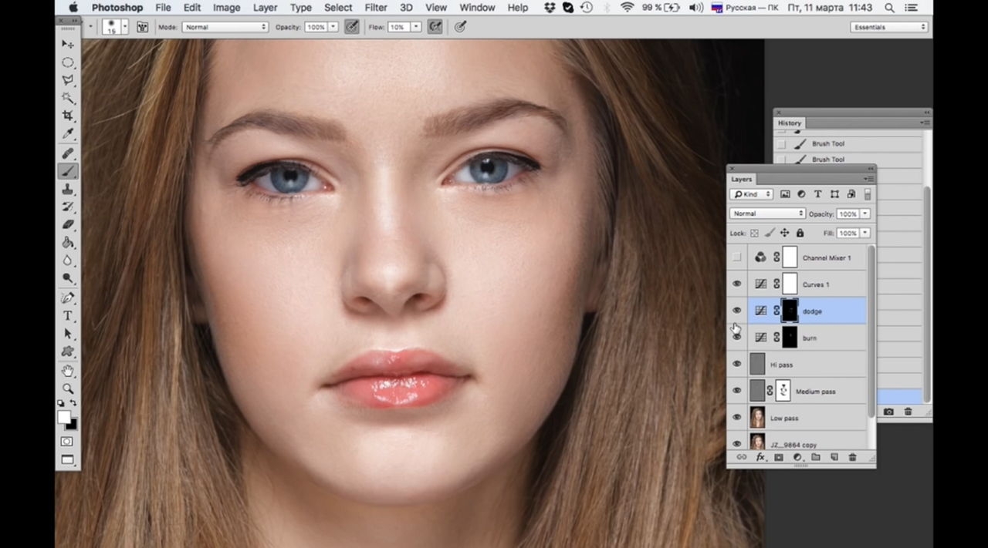Open the brush Mode dropdown
Image resolution: width=988 pixels, height=548 pixels.
point(225,27)
